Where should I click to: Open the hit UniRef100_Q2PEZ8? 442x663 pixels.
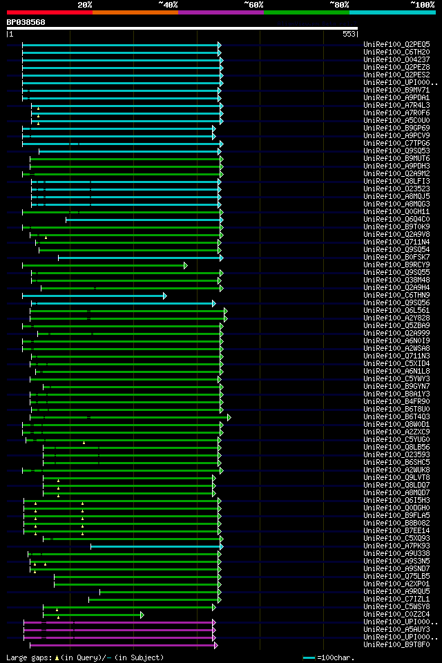[x=396, y=67]
